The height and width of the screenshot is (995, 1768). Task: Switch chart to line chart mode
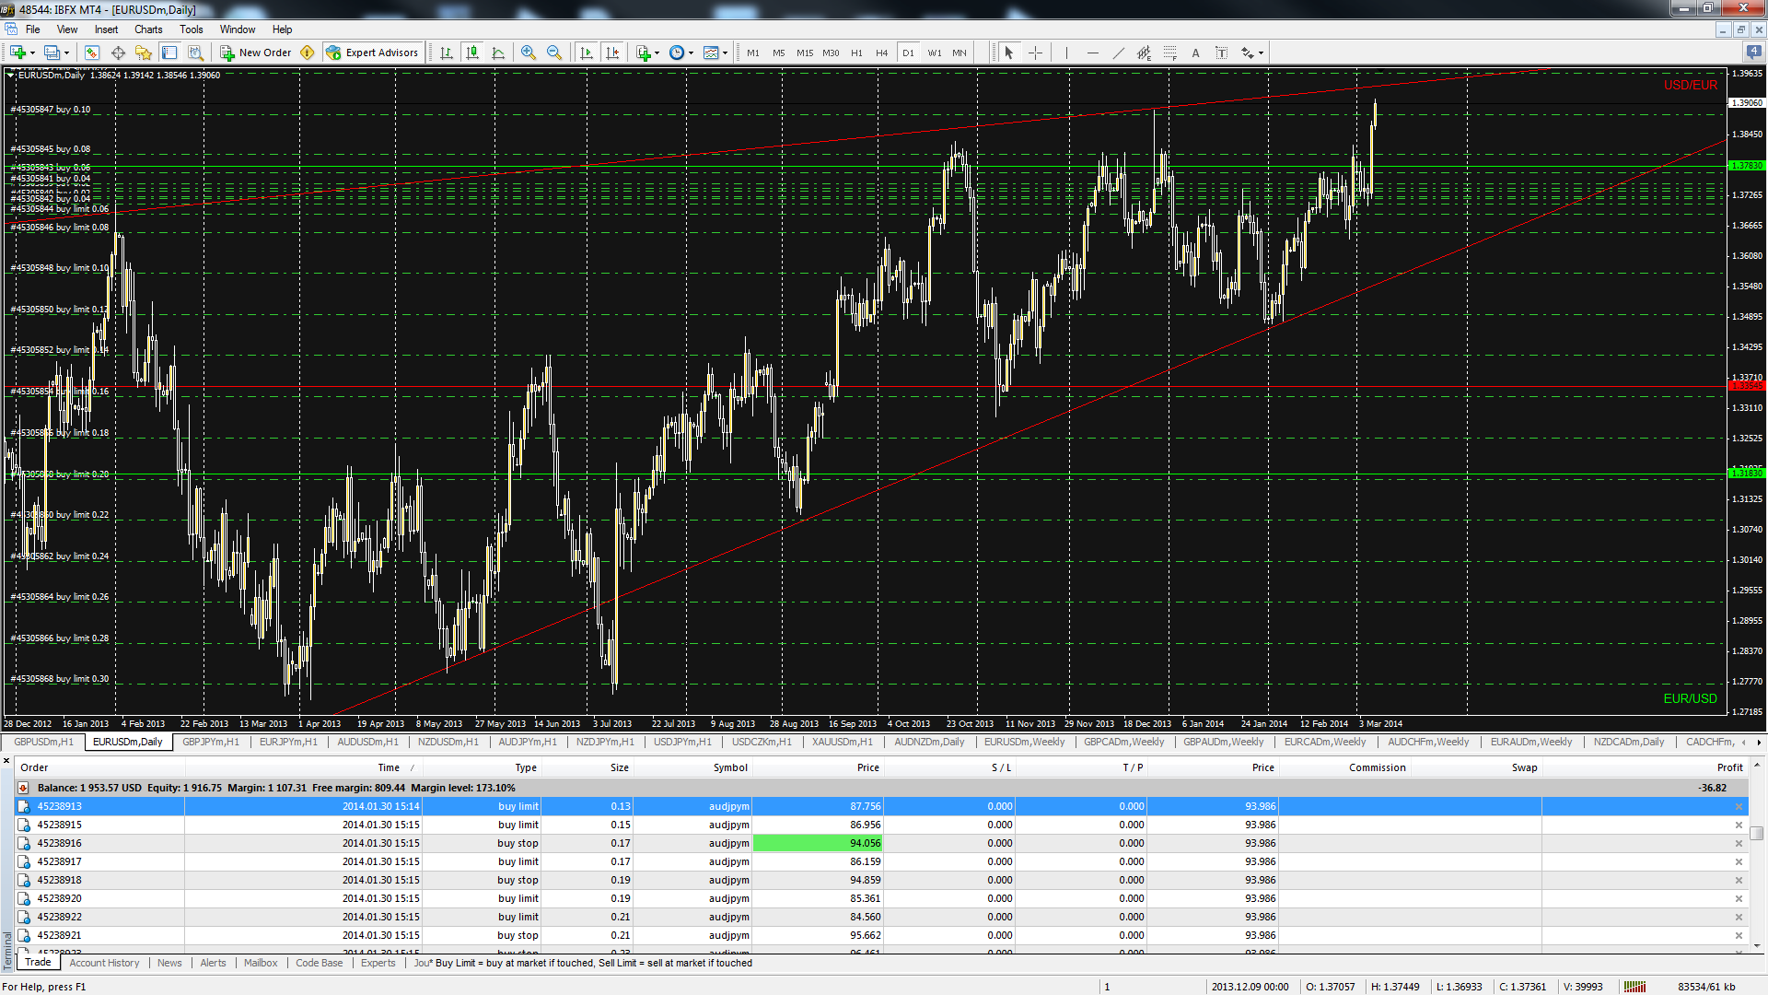point(498,53)
